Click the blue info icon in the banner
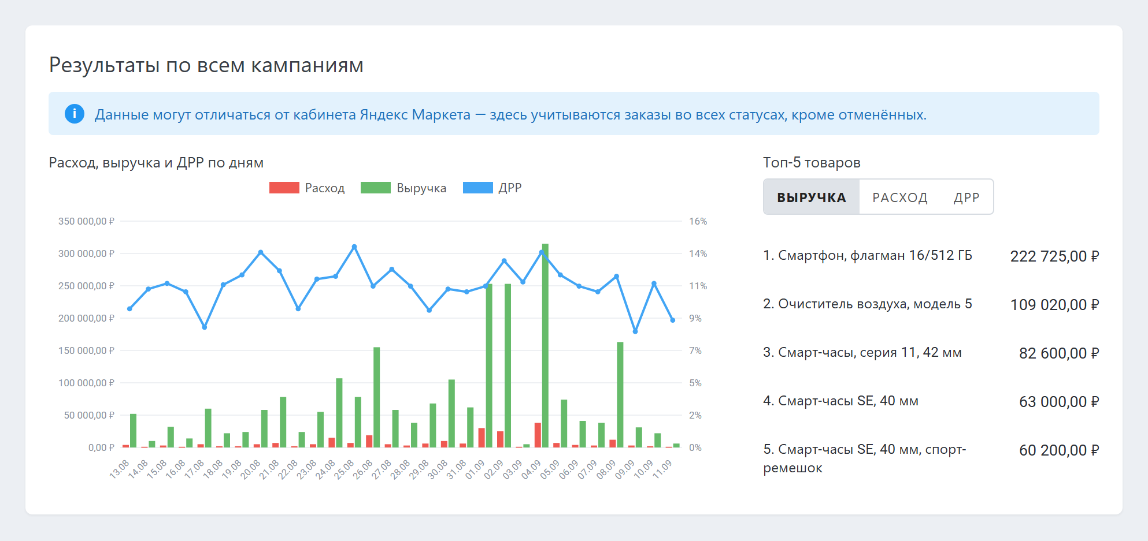This screenshot has width=1148, height=541. [x=74, y=114]
